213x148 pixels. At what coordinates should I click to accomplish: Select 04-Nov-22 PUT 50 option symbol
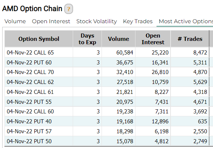pyautogui.click(x=29, y=141)
